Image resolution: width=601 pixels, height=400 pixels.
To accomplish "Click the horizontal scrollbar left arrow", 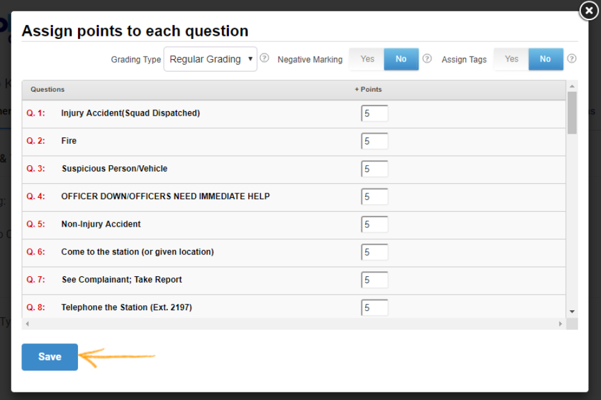I will 27,324.
